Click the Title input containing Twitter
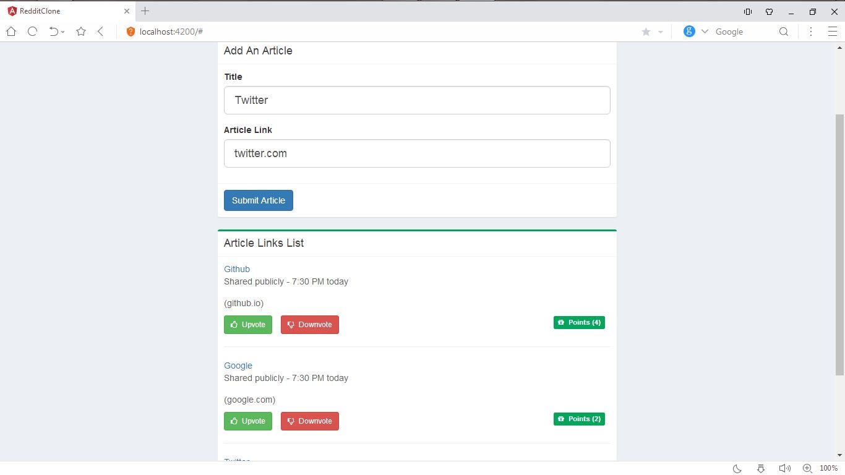The height and width of the screenshot is (475, 845). (x=417, y=100)
